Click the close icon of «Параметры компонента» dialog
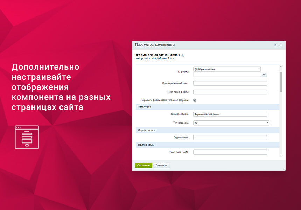 coord(280,45)
